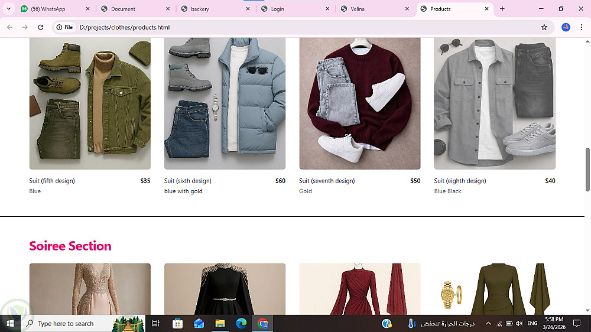591x332 pixels.
Task: Click the 'Gold' color text
Action: (x=306, y=191)
